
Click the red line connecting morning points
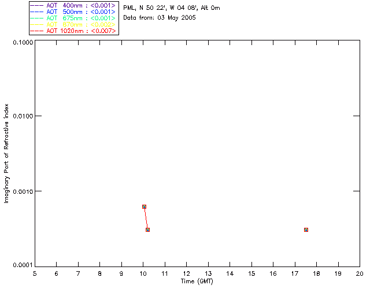tap(146, 218)
